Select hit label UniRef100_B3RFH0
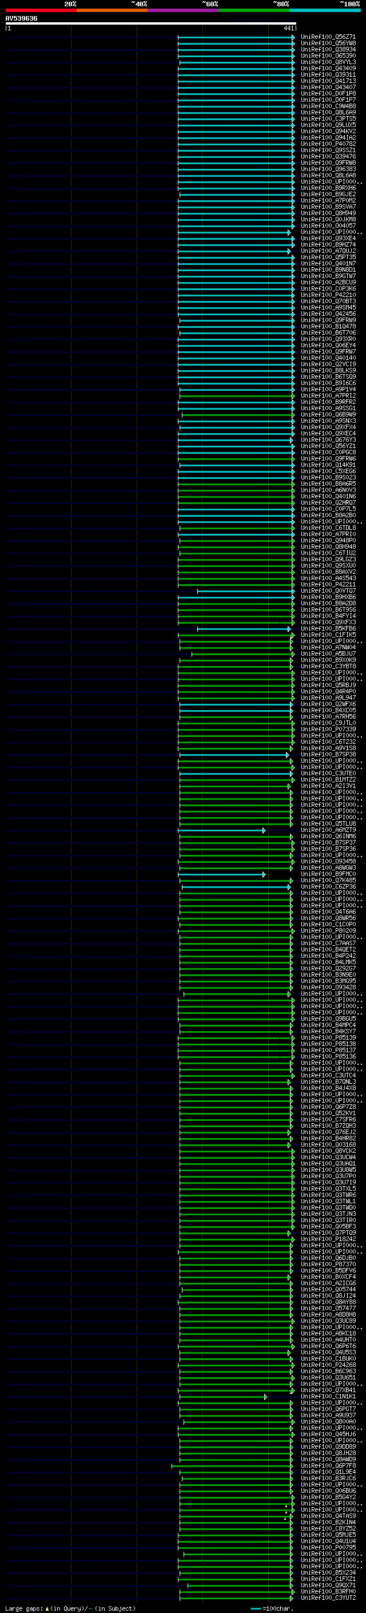Viewport: 366px width, 1613px height. [328, 1591]
